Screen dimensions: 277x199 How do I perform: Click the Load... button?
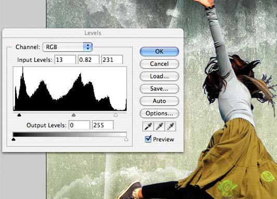[x=160, y=76]
